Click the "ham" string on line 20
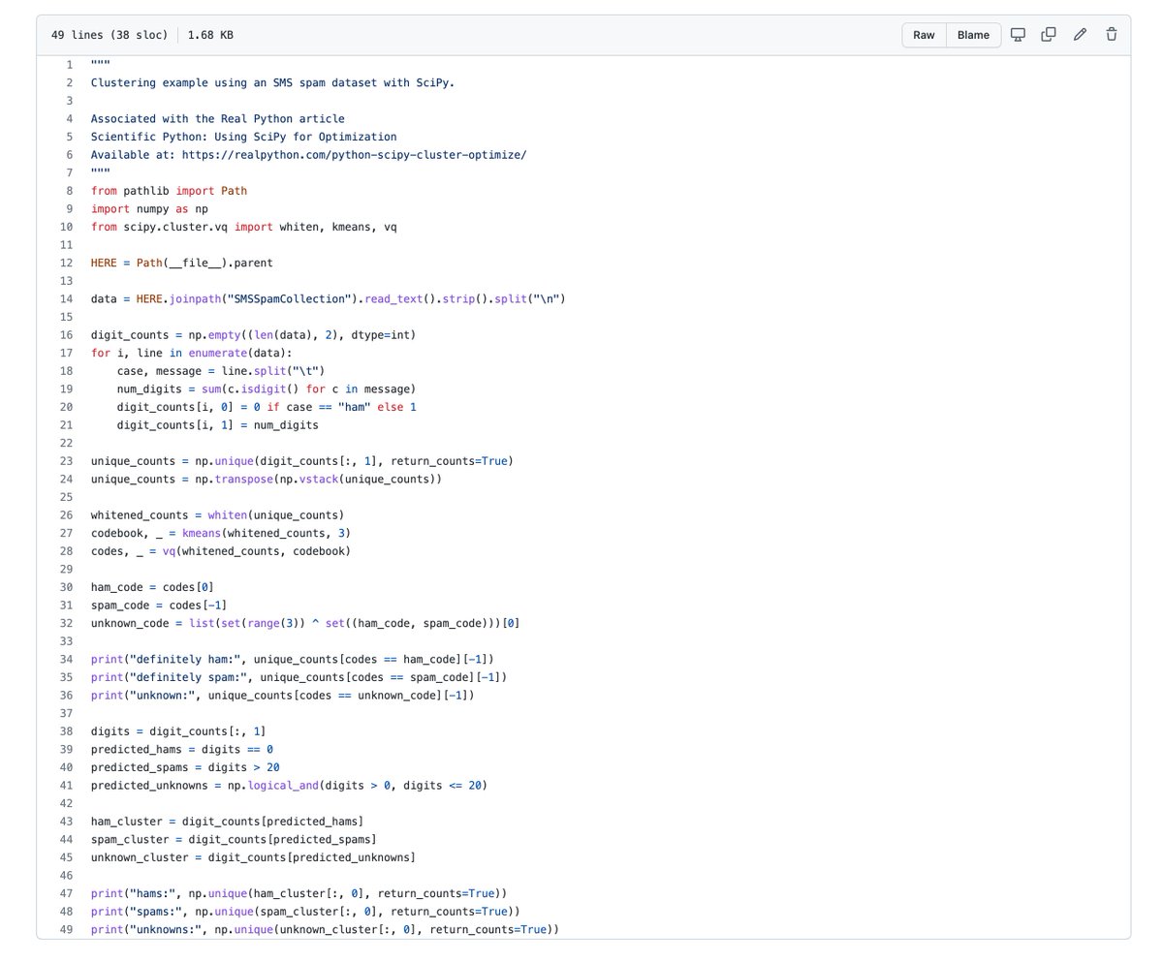This screenshot has width=1163, height=963. pos(354,407)
